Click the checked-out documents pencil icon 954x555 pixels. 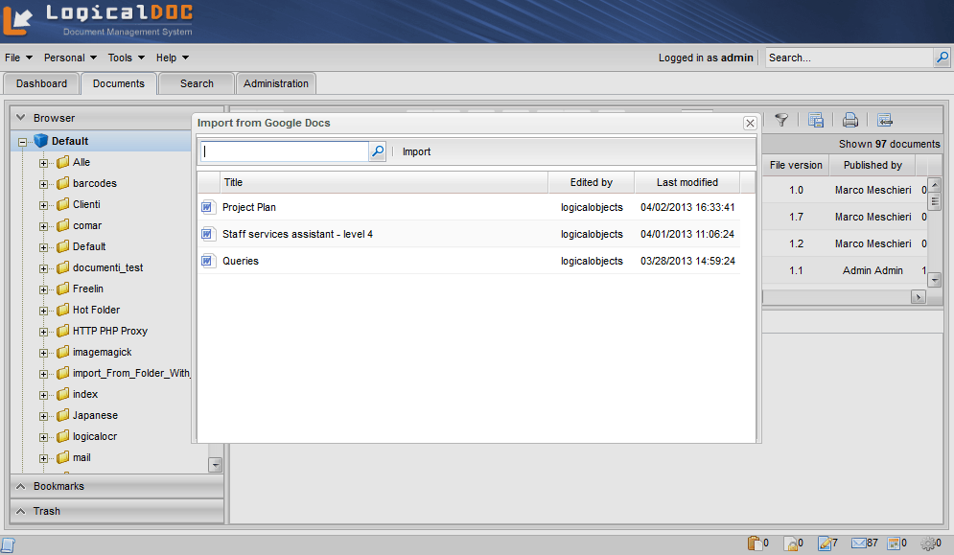(x=825, y=543)
